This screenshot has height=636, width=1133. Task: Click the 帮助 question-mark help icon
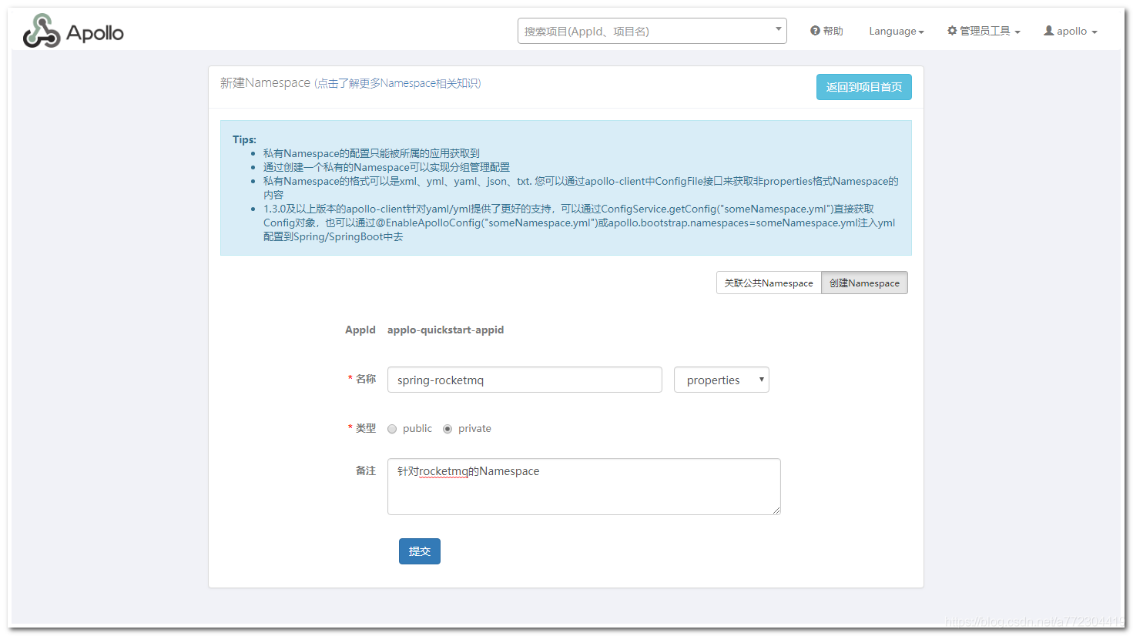[815, 31]
